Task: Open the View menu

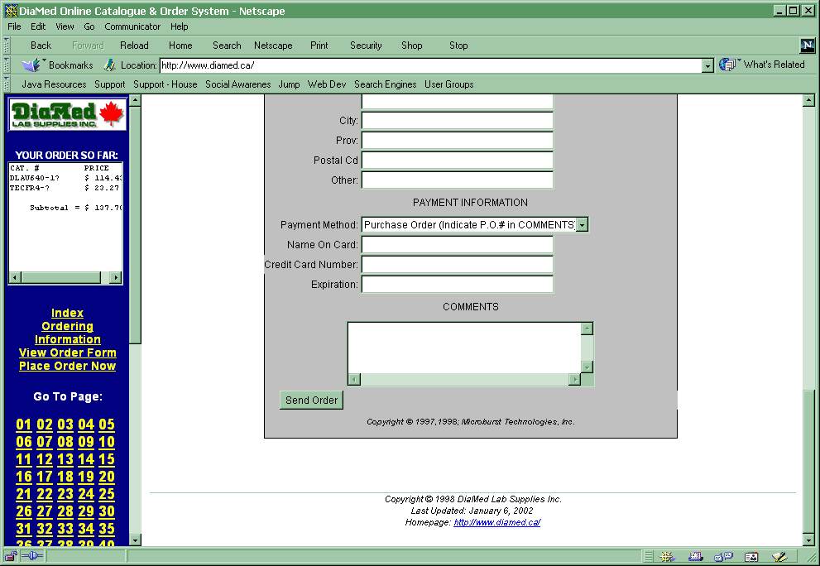Action: pos(65,26)
